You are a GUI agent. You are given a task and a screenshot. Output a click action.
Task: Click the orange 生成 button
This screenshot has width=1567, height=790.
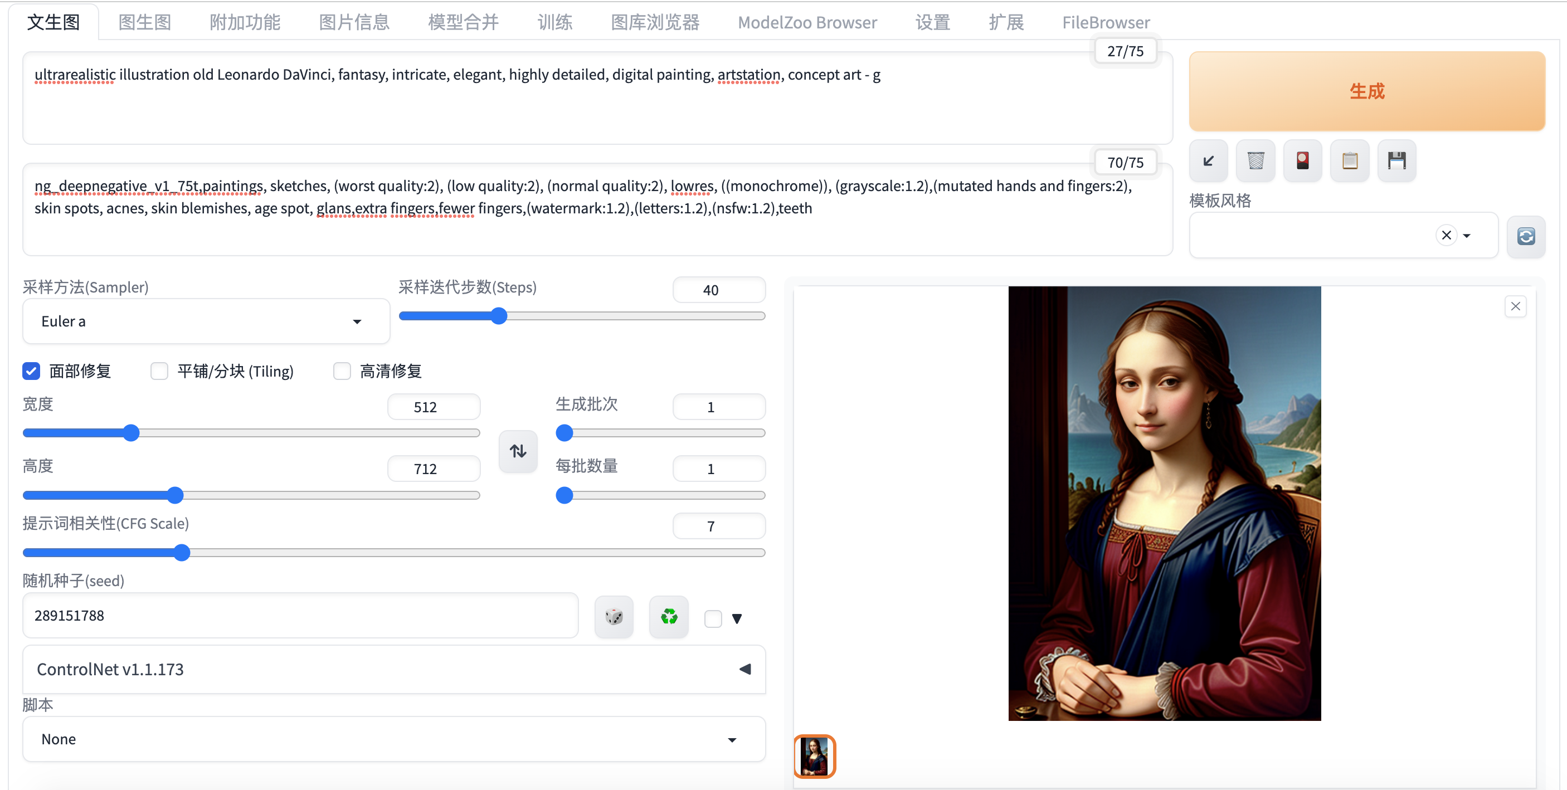pos(1366,91)
